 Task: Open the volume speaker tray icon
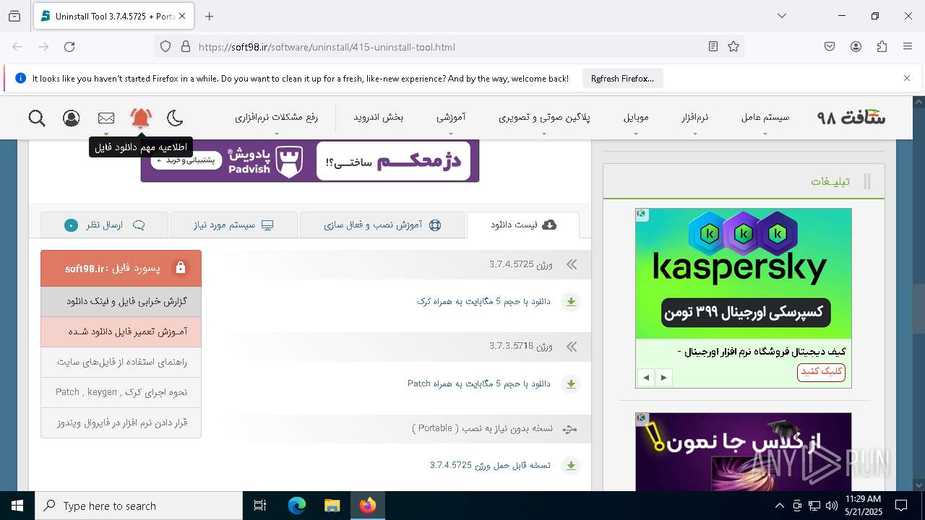pos(831,506)
